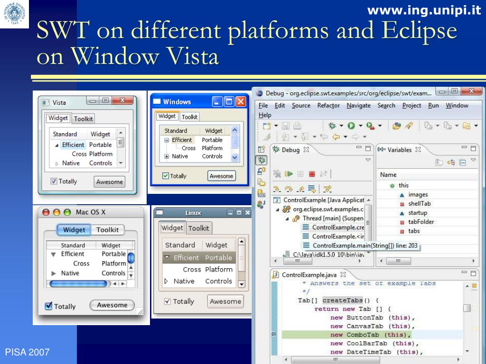Open the Navigate menu in Eclipse
The height and width of the screenshot is (364, 486).
359,106
